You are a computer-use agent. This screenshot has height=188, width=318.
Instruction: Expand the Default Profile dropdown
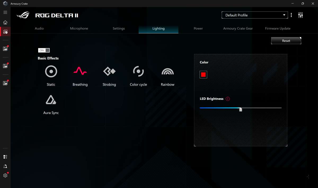[255, 15]
